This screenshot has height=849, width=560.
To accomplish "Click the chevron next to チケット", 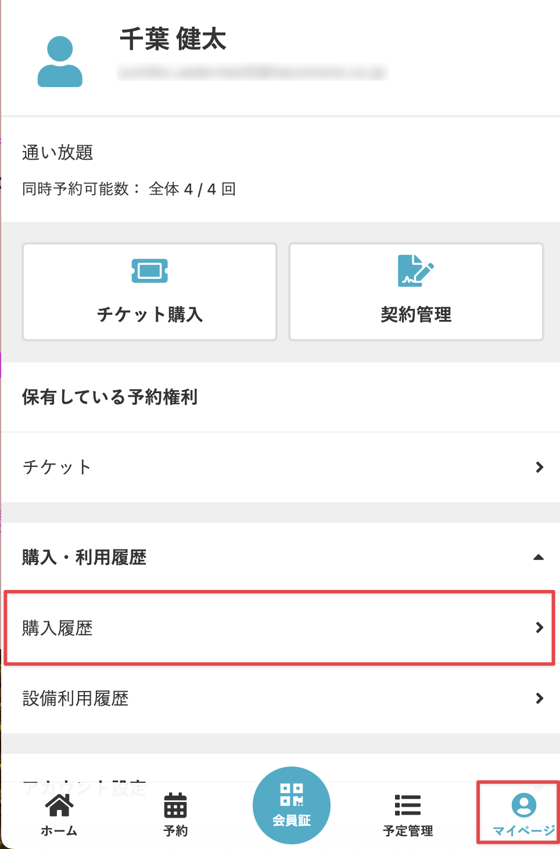I will (540, 467).
